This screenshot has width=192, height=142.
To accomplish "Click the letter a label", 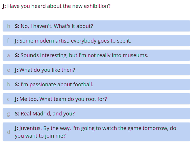I will click(8, 55).
